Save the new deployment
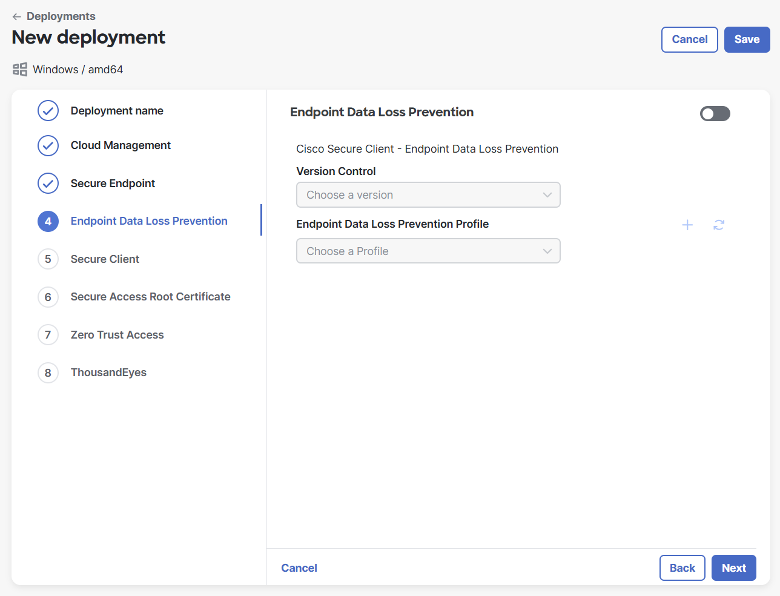Screen dimensions: 780x596 (747, 39)
